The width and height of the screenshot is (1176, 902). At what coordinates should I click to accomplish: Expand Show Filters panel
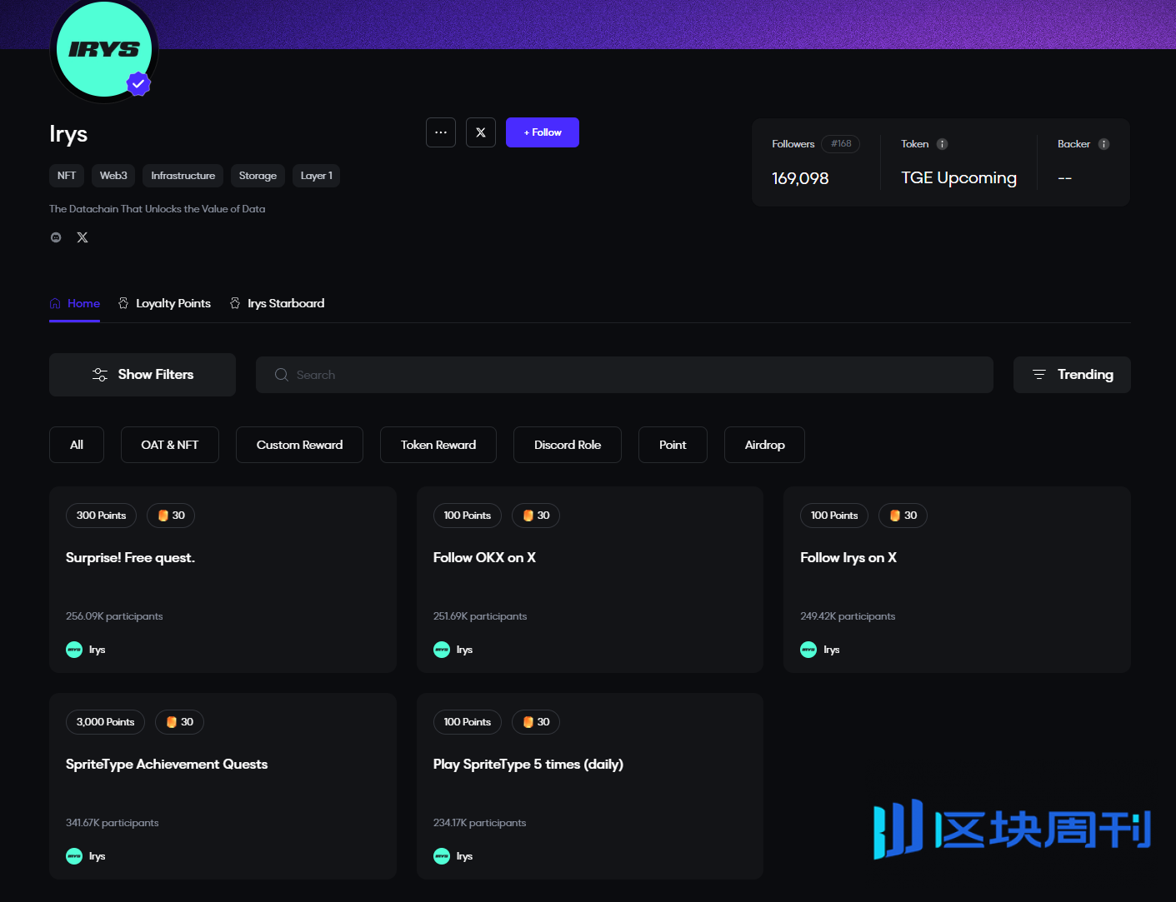point(143,375)
